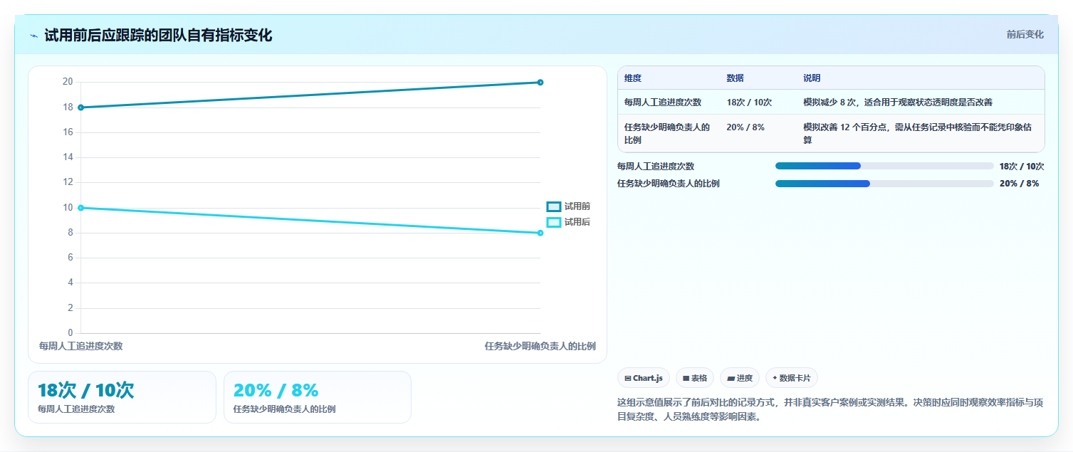The height and width of the screenshot is (452, 1073).
Task: Select the 维度 column header
Action: tap(633, 78)
